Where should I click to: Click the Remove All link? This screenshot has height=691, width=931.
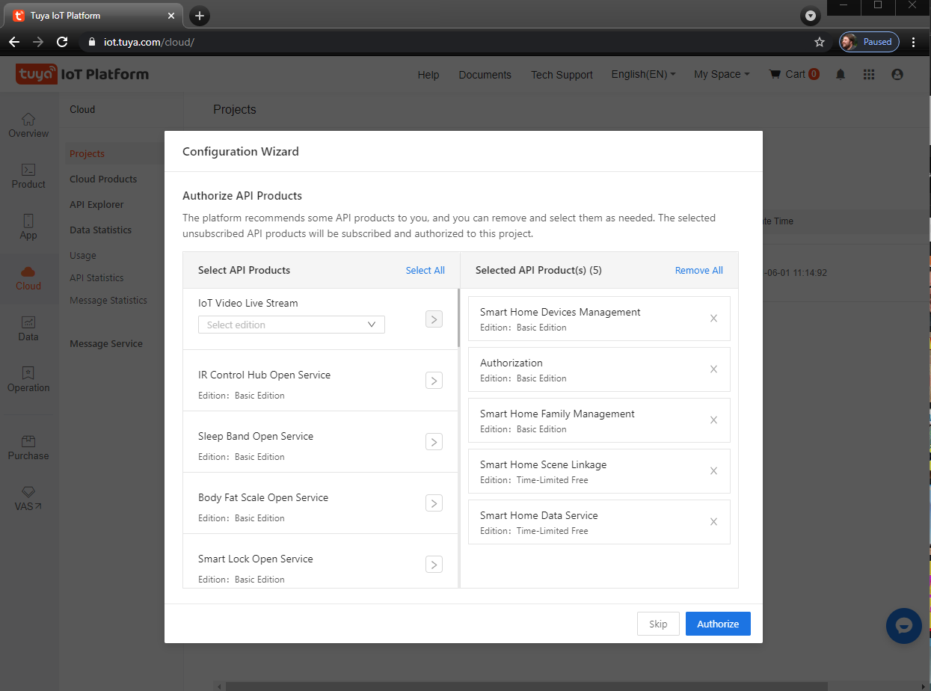point(698,271)
